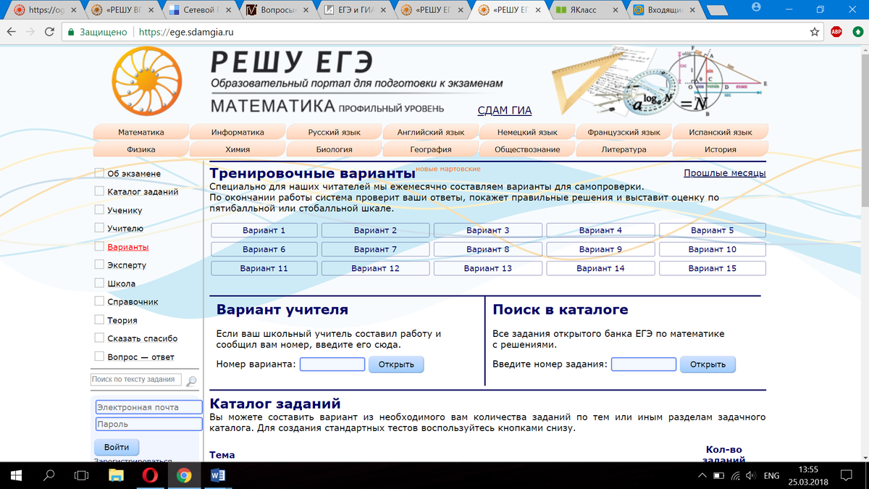
Task: Click Открыть next to номер задания
Action: (708, 364)
